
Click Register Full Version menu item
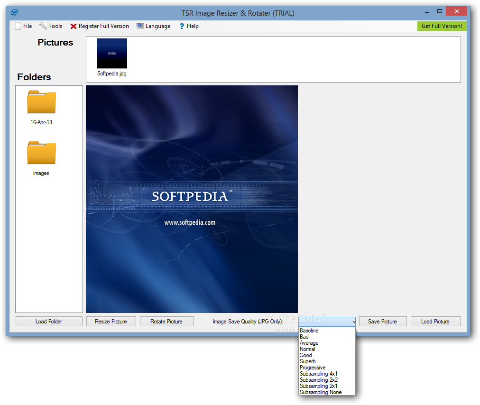click(x=100, y=26)
